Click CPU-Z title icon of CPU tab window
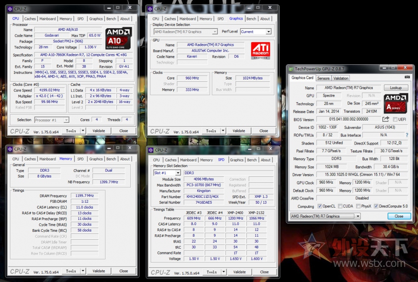This screenshot has width=418, height=282. tap(10, 9)
